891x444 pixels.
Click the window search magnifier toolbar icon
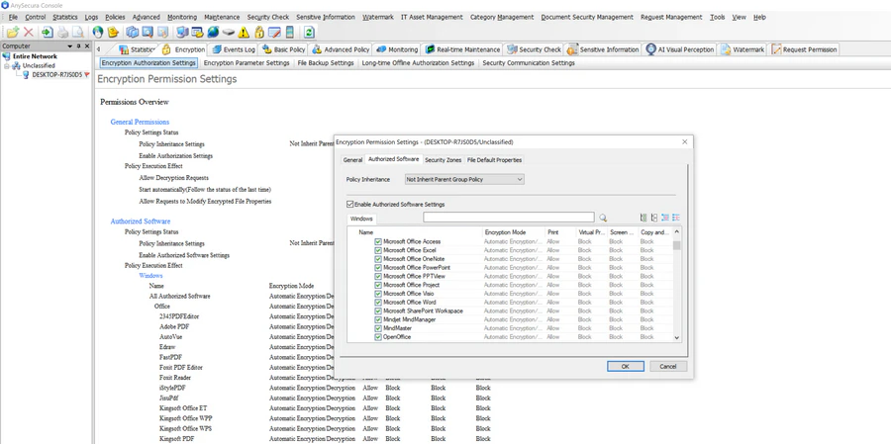pos(148,33)
